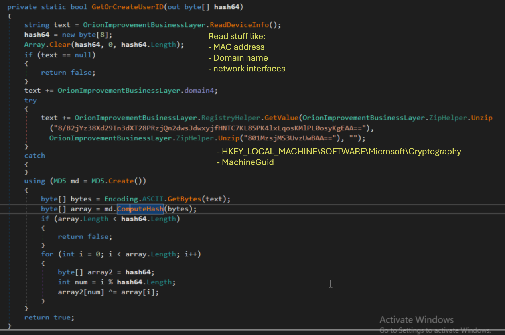Click the highlighted ComputeHash method
The width and height of the screenshot is (505, 335).
point(140,209)
